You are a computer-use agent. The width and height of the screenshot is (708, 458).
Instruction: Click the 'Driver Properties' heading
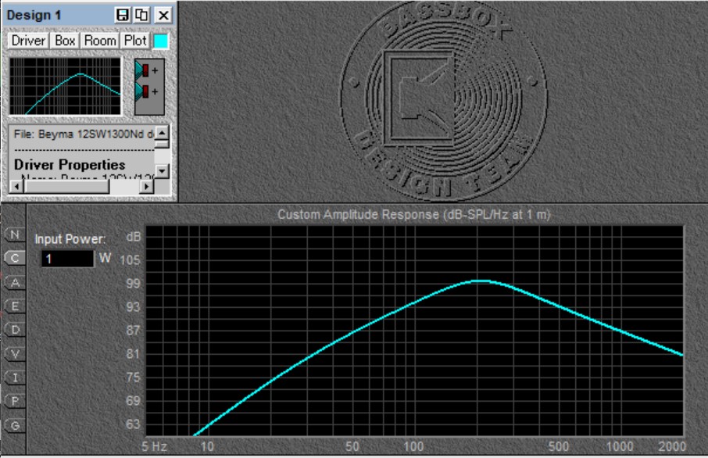70,165
